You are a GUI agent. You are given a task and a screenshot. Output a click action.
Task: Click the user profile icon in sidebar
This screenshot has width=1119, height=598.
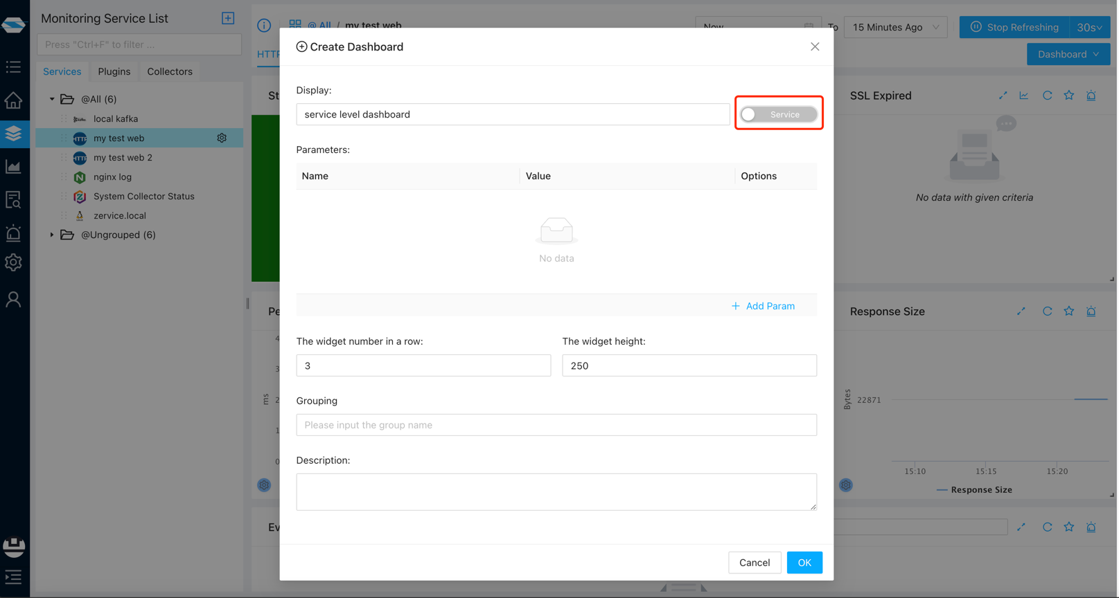13,299
